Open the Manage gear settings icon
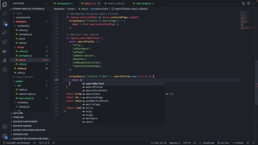Screen dimensions: 258x145 [4, 136]
